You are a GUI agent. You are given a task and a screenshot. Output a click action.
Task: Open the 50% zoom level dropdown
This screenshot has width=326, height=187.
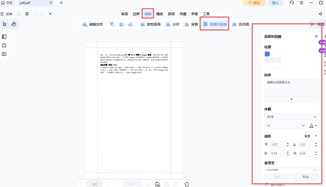132,184
